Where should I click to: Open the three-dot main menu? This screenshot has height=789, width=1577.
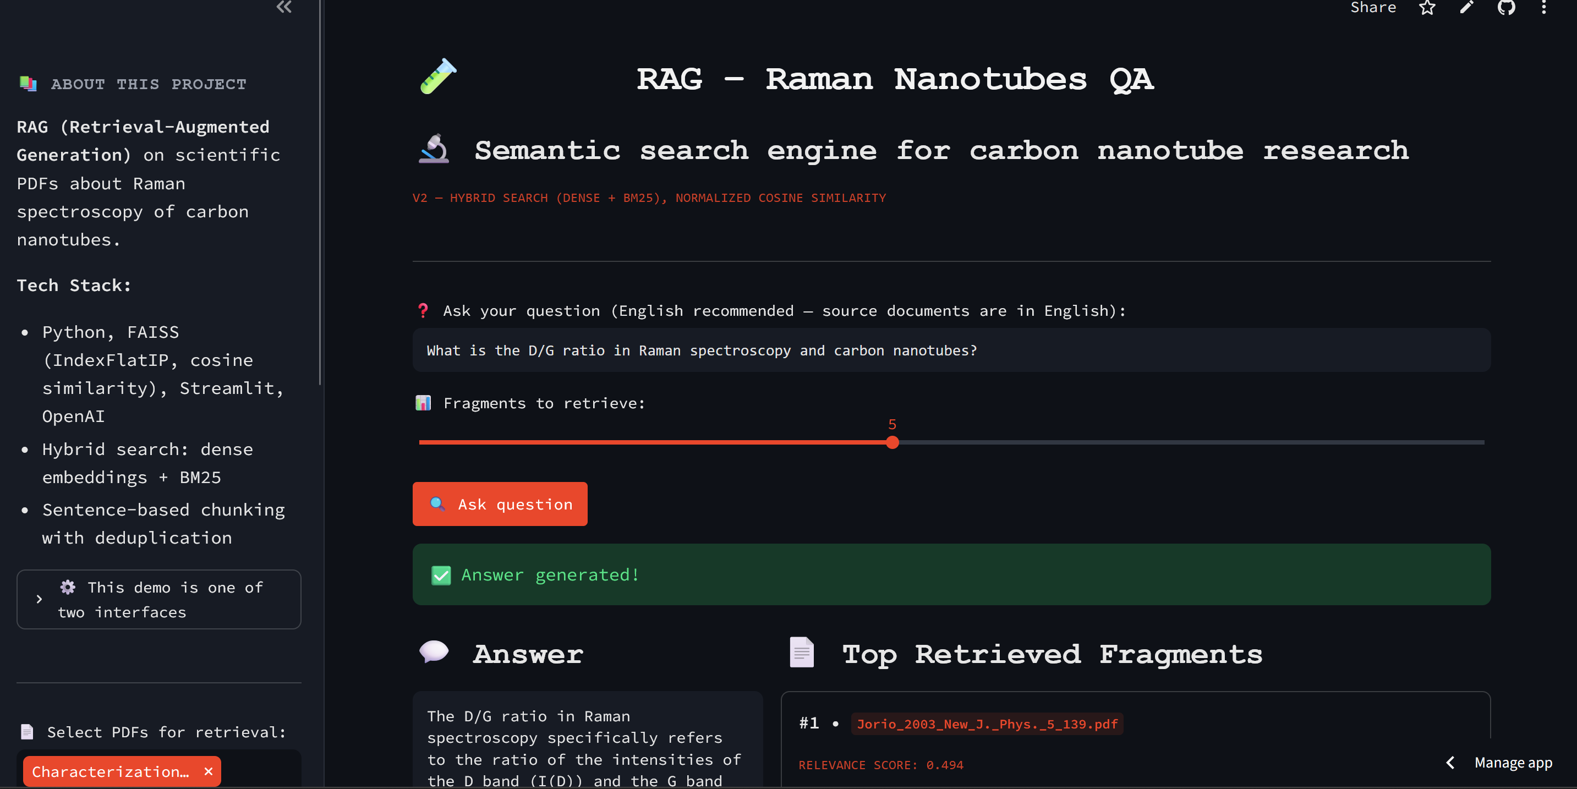(x=1544, y=7)
